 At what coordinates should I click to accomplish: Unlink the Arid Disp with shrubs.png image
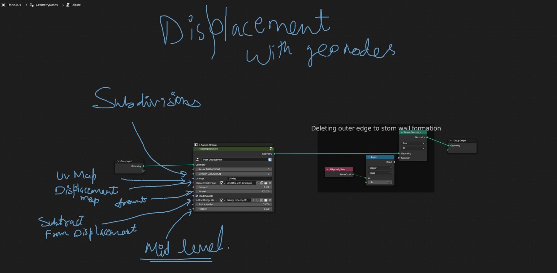[x=270, y=183]
